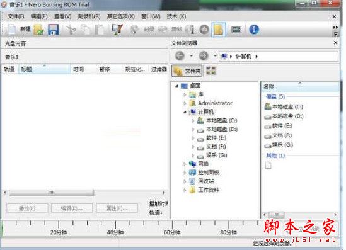Click the Folders button in file browser

tap(187, 71)
